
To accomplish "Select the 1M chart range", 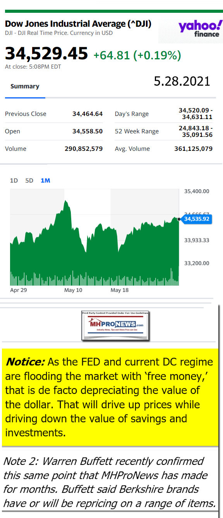I will pyautogui.click(x=45, y=180).
